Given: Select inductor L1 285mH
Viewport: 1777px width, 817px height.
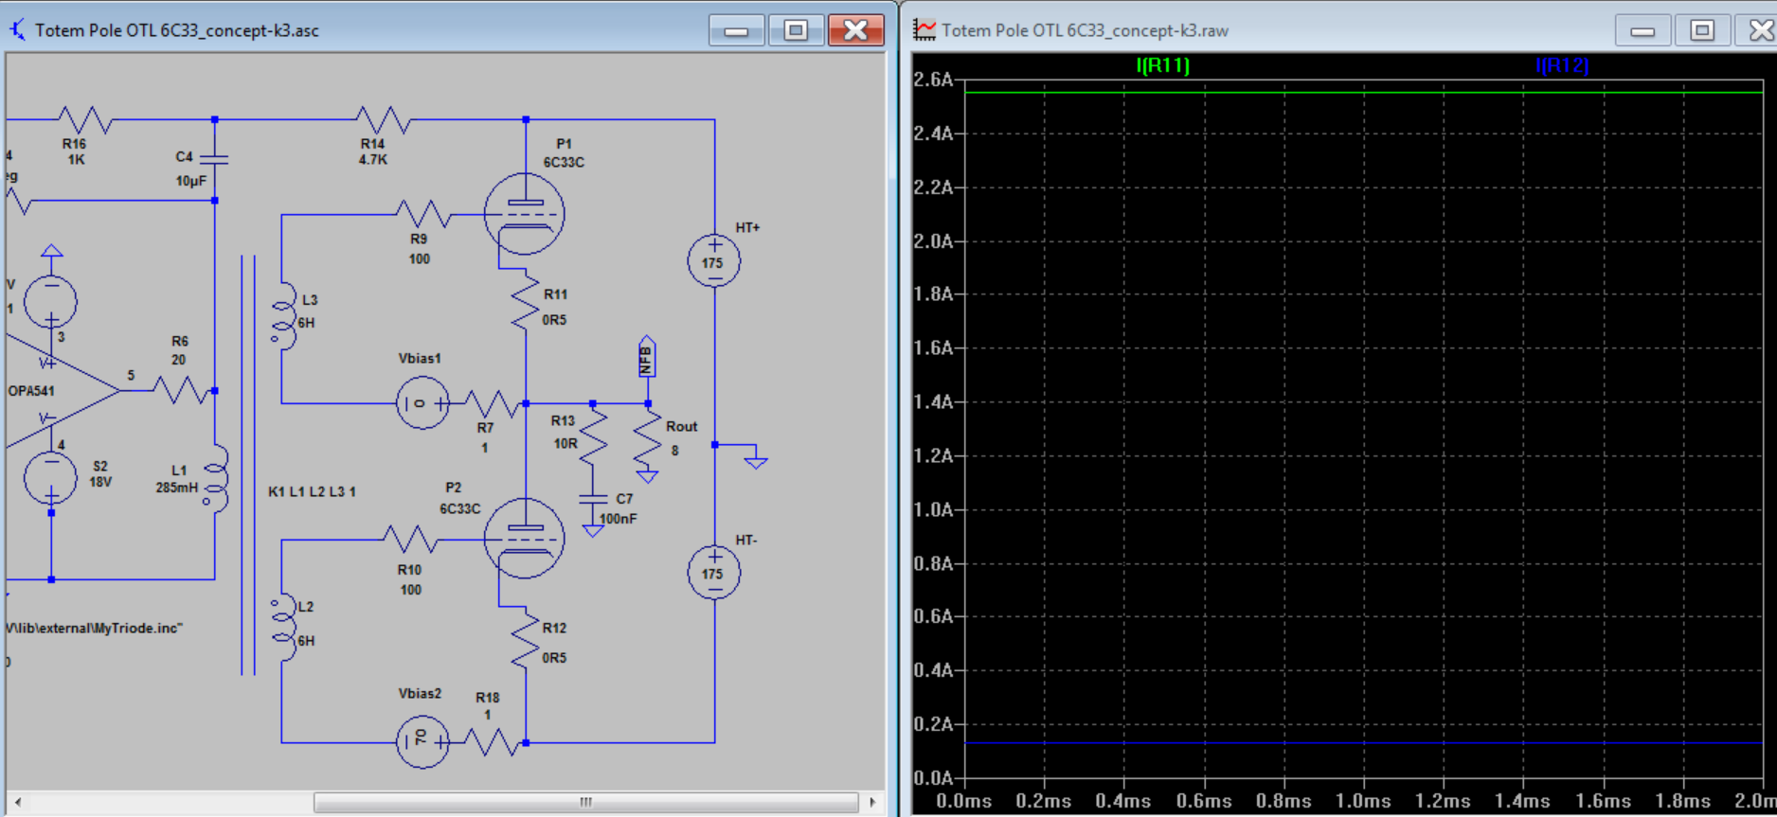Looking at the screenshot, I should 216,478.
